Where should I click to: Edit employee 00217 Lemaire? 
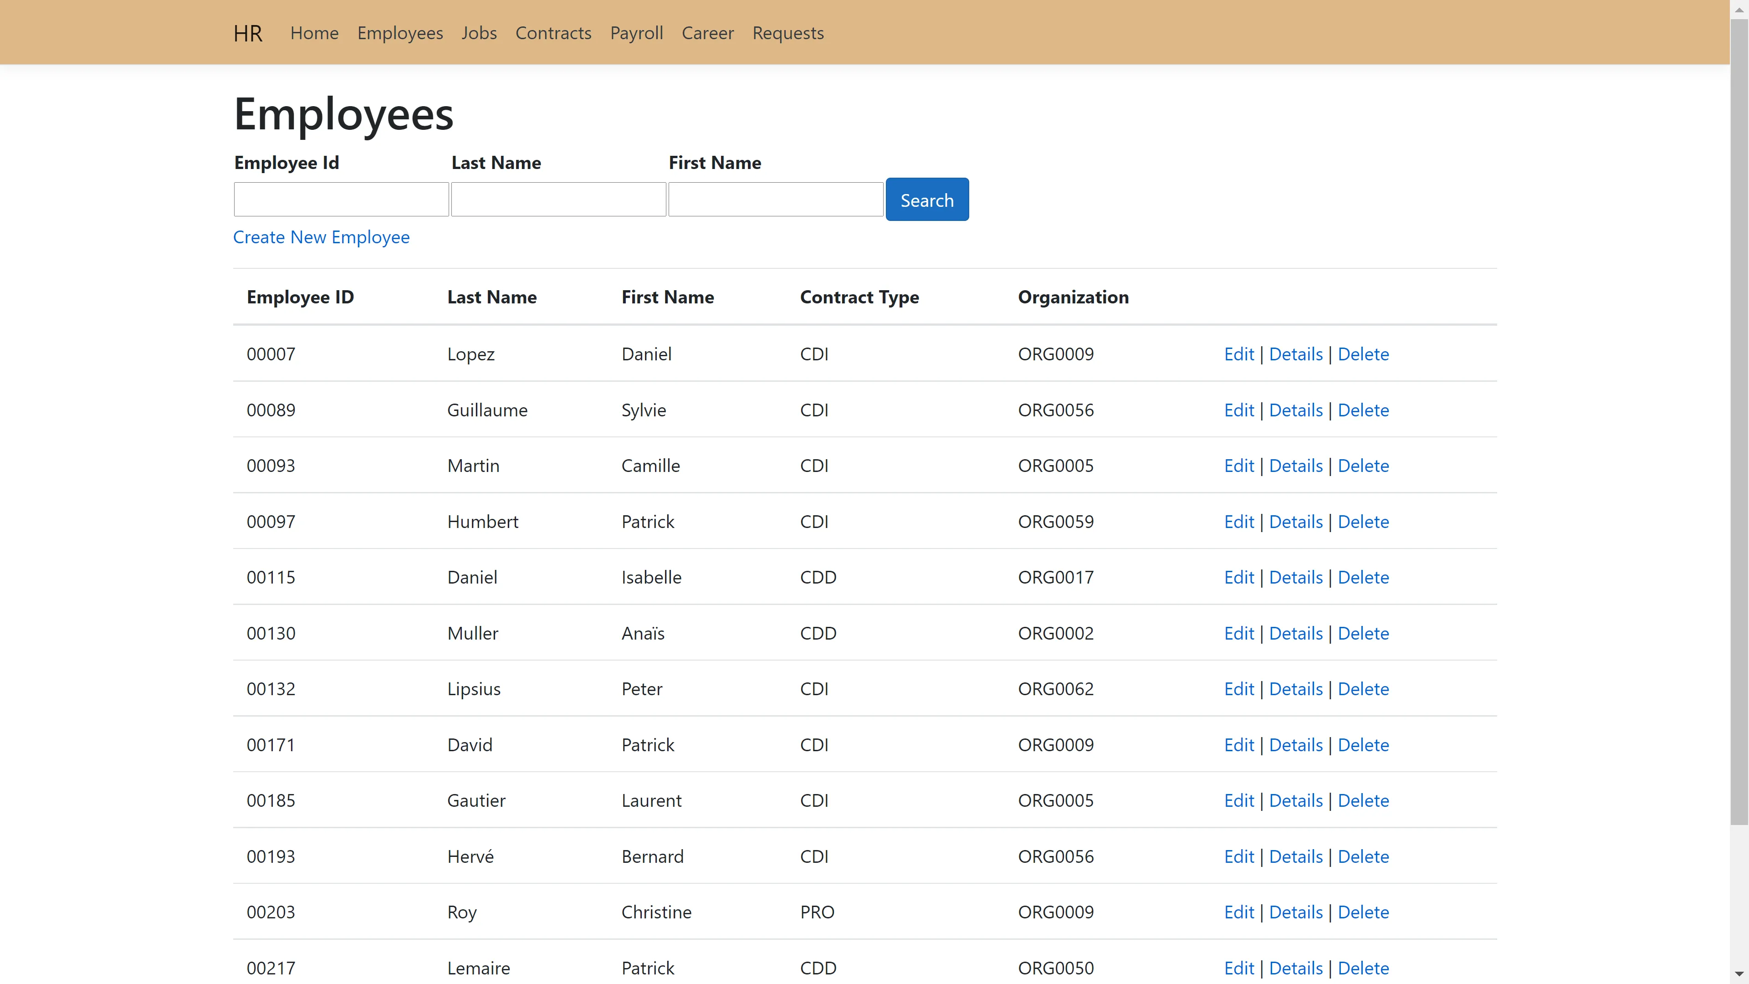pyautogui.click(x=1238, y=969)
